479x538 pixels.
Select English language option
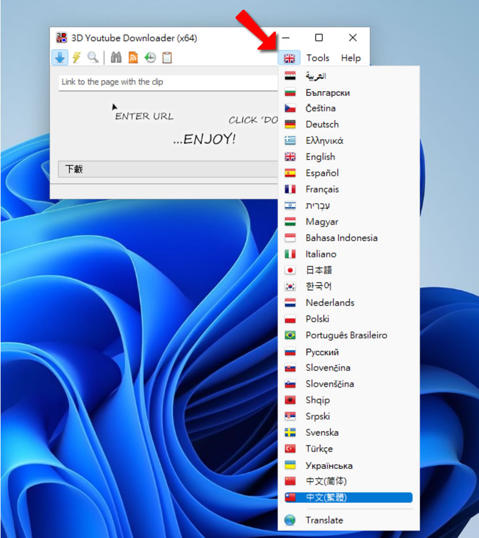tap(349, 157)
